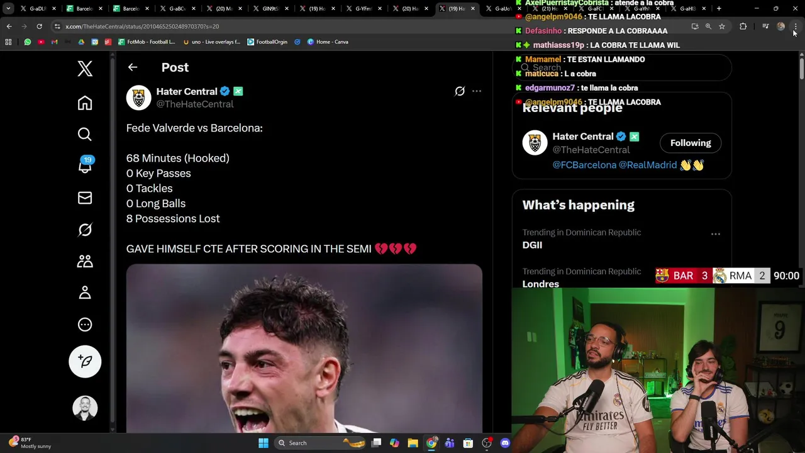
Task: Toggle the Following button for Hater Central
Action: pyautogui.click(x=691, y=143)
